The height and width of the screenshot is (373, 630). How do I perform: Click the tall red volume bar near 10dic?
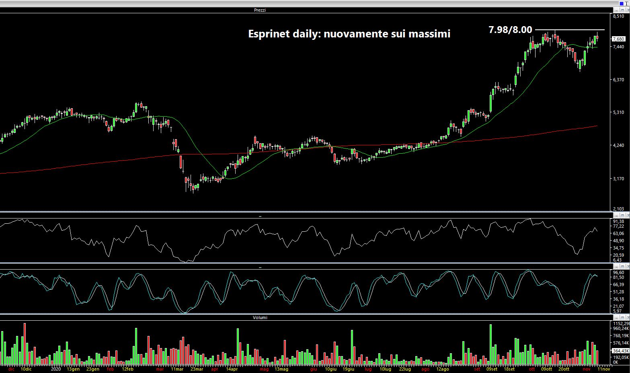click(x=25, y=344)
